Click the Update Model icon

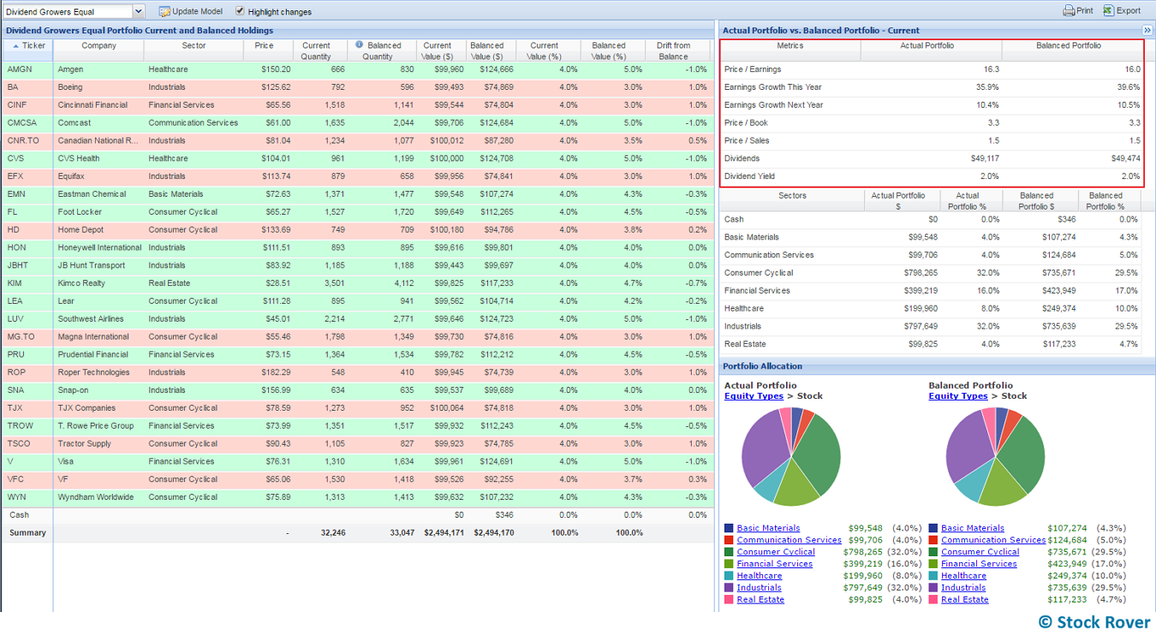pyautogui.click(x=164, y=11)
